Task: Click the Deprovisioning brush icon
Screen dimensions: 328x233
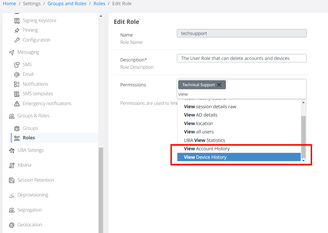Action: tap(12, 195)
